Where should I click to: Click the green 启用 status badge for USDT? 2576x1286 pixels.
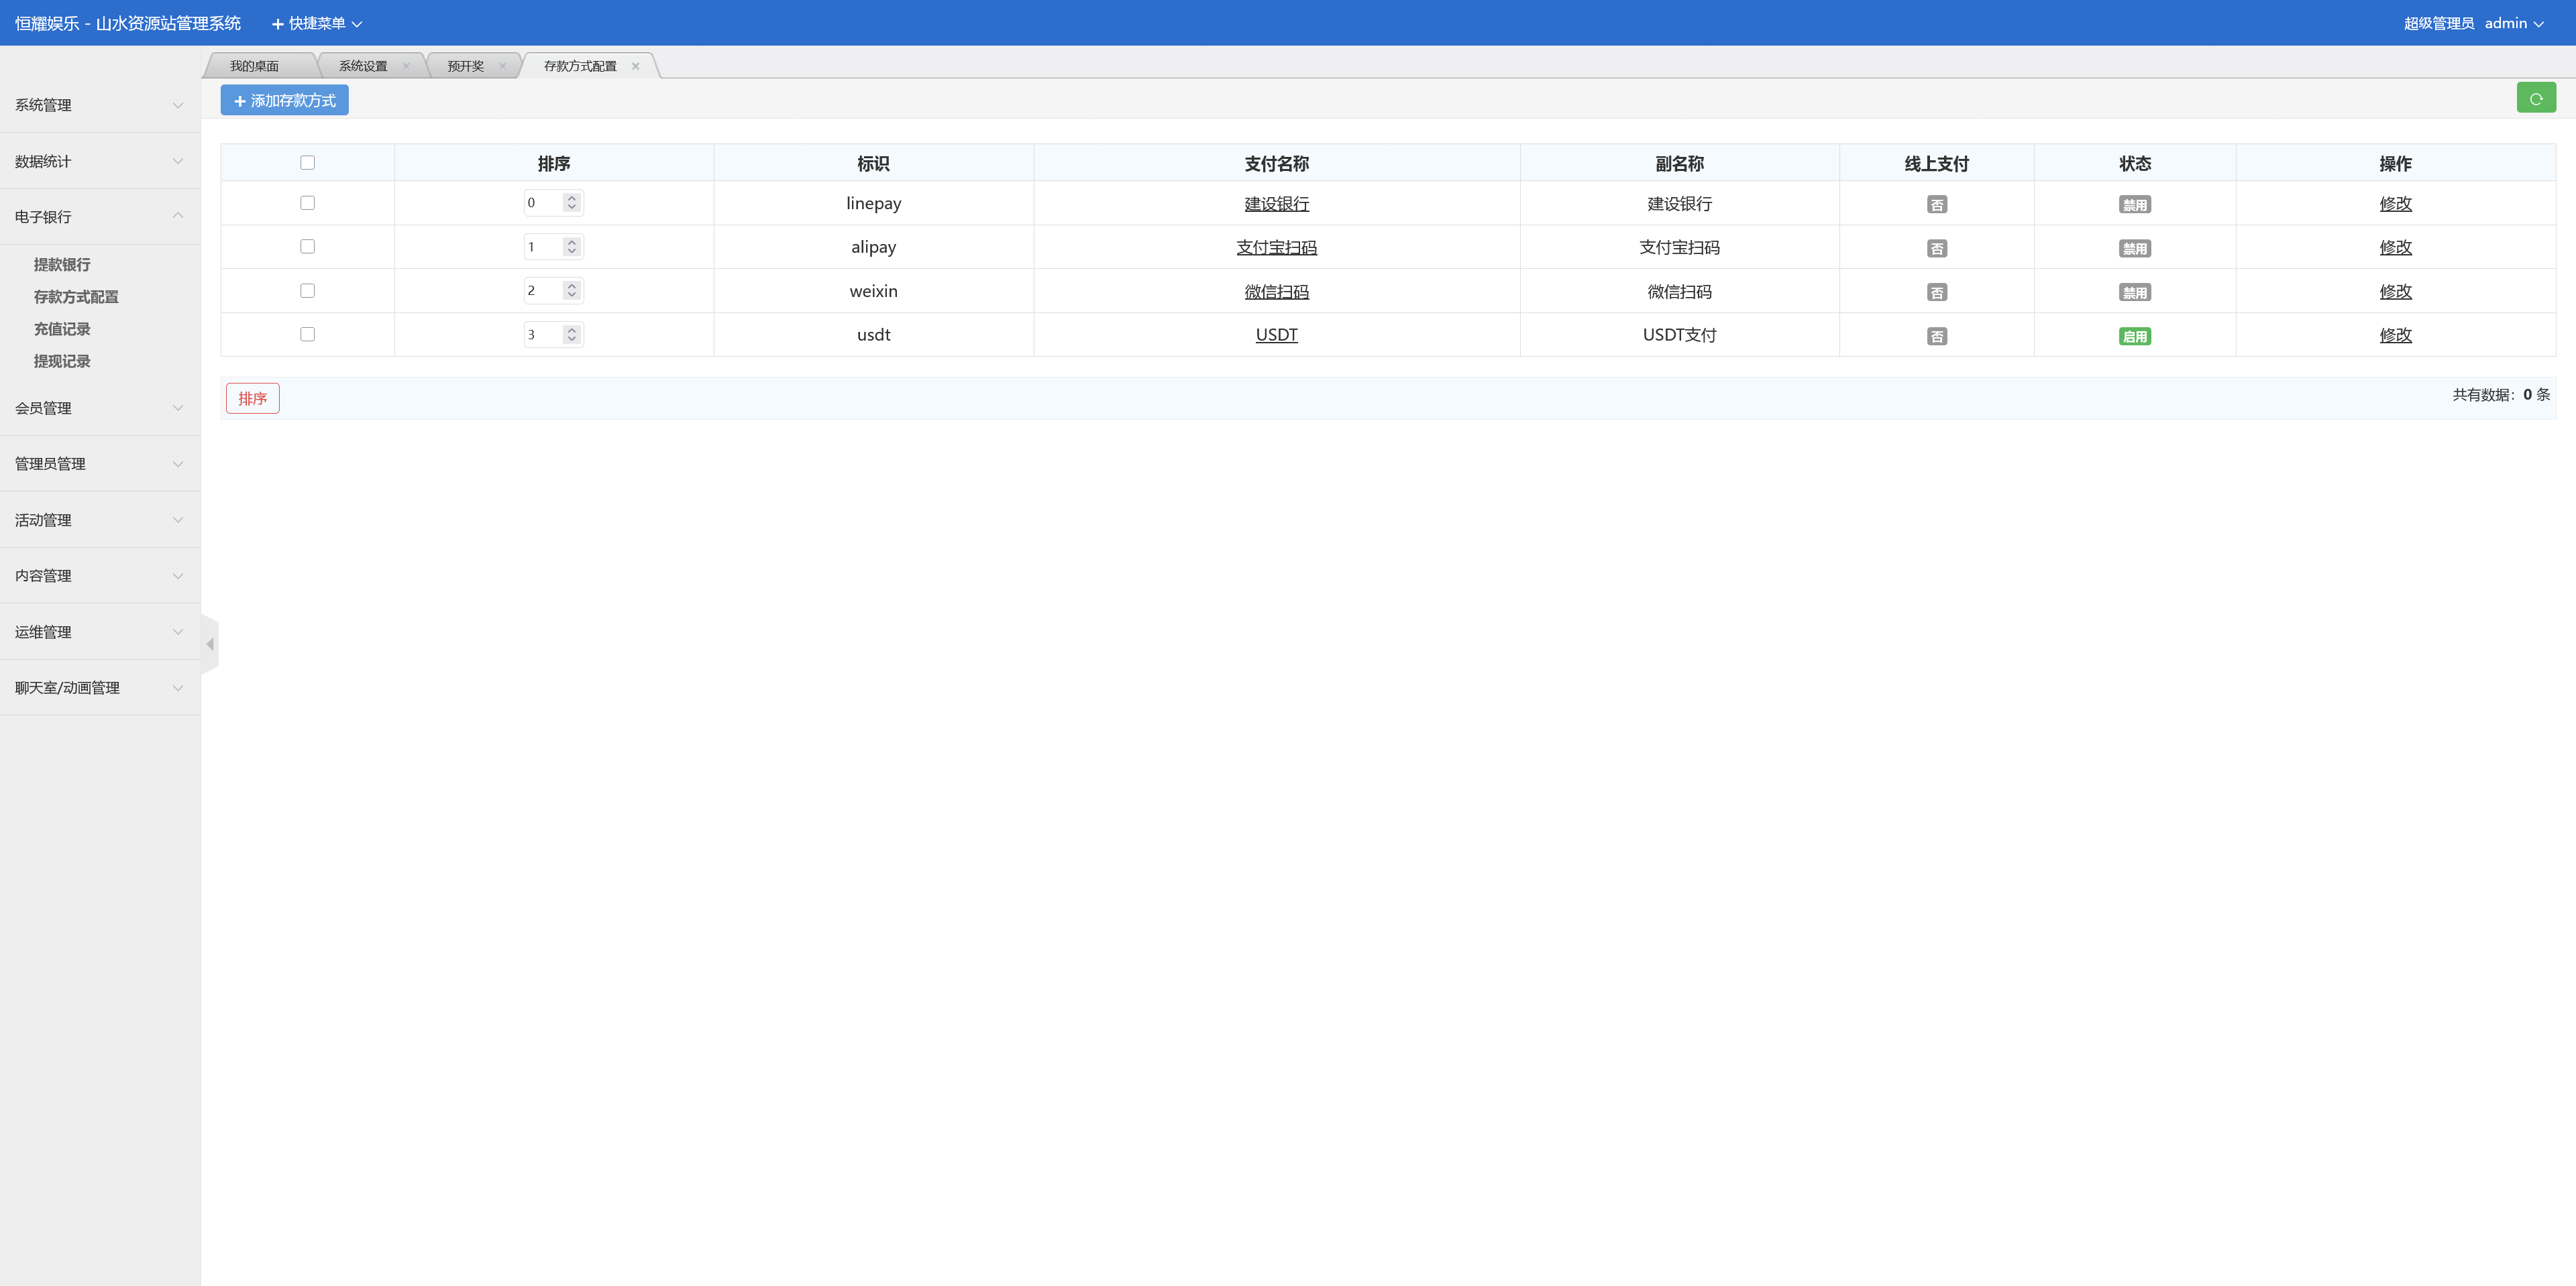[2134, 337]
